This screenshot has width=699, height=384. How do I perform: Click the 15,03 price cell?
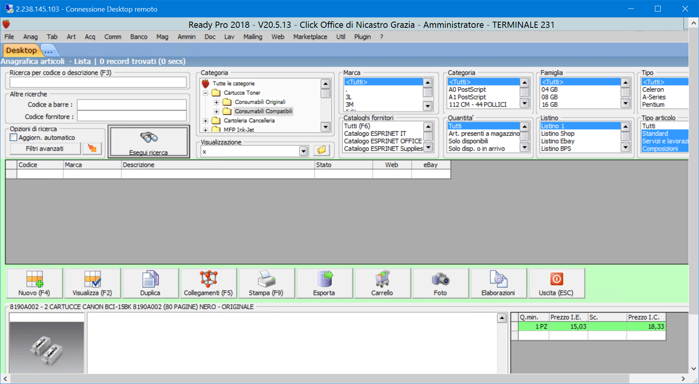coord(568,326)
